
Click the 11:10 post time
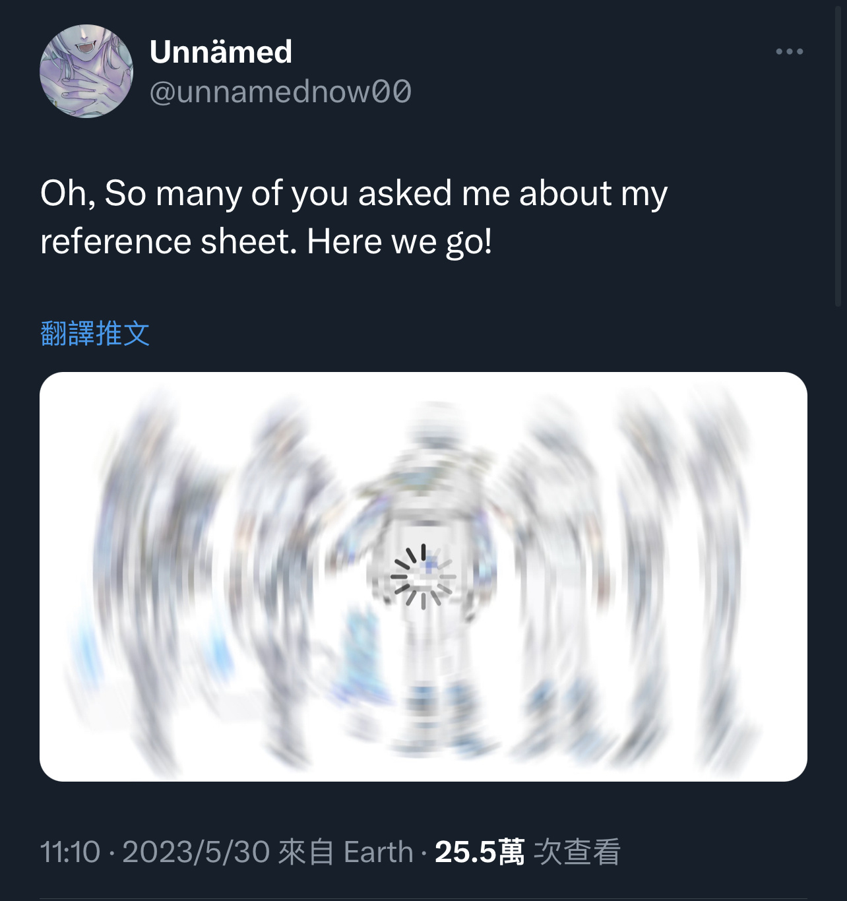[x=70, y=852]
